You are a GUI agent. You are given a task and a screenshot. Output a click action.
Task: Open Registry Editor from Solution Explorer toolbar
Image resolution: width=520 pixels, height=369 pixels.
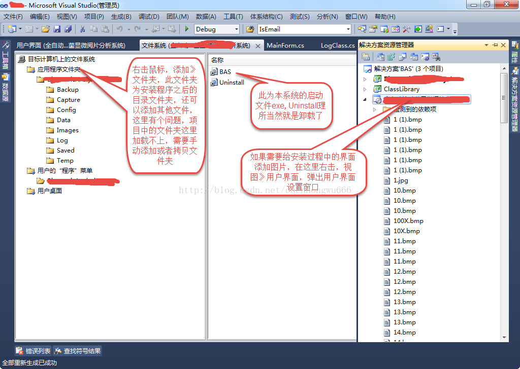tap(392, 57)
